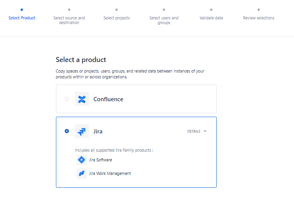Click the Jira Software label
The height and width of the screenshot is (197, 294).
tap(101, 160)
